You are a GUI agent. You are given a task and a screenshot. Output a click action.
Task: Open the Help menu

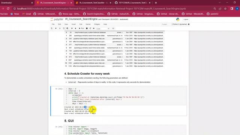105,24
